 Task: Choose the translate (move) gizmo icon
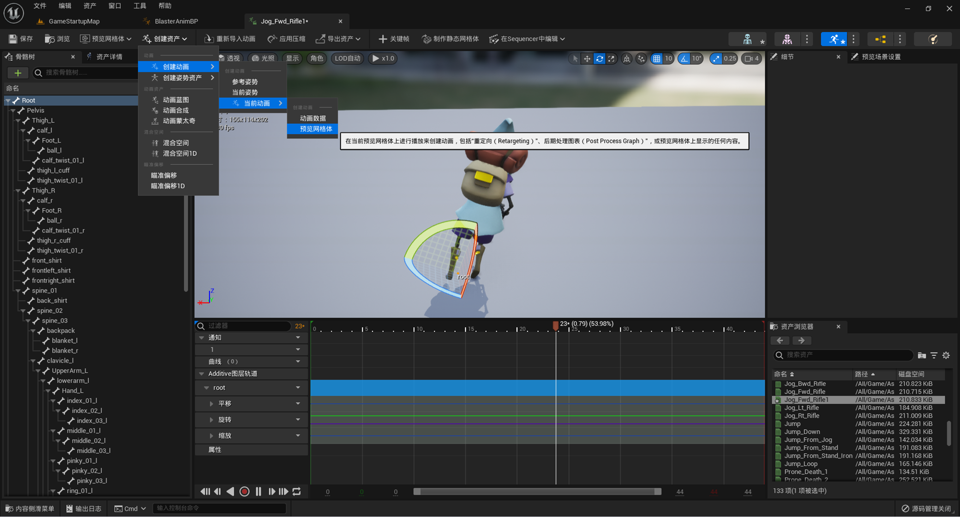[587, 59]
